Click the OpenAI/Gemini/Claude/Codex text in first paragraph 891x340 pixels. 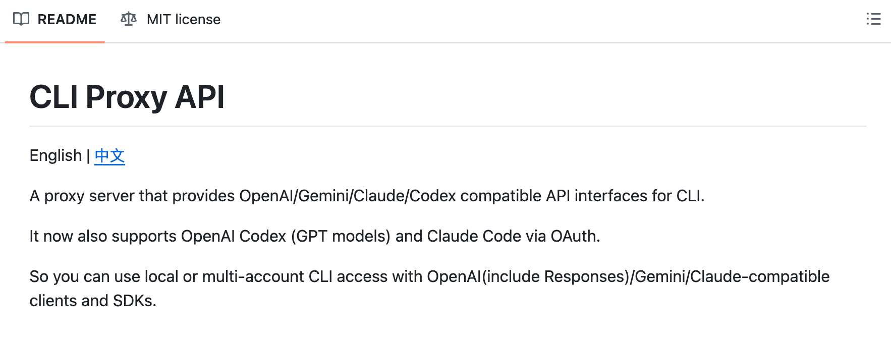coord(347,196)
